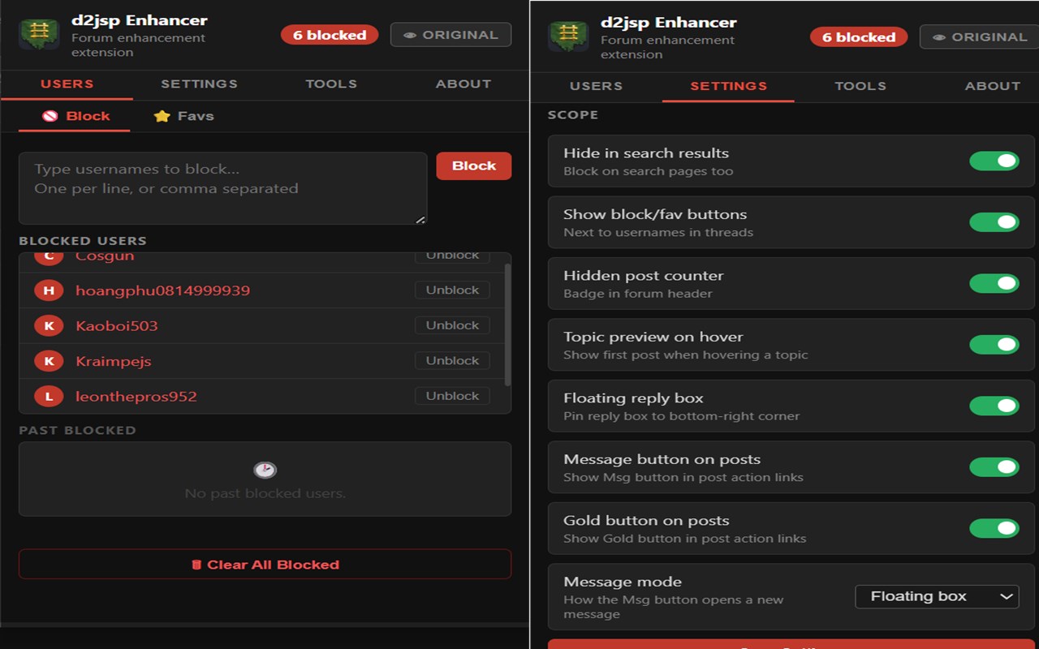Select the Block sub-tab
Viewport: 1039px width, 649px height.
(x=75, y=116)
